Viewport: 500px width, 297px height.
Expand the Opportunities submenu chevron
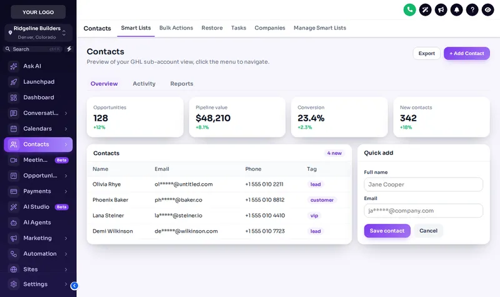pyautogui.click(x=66, y=176)
